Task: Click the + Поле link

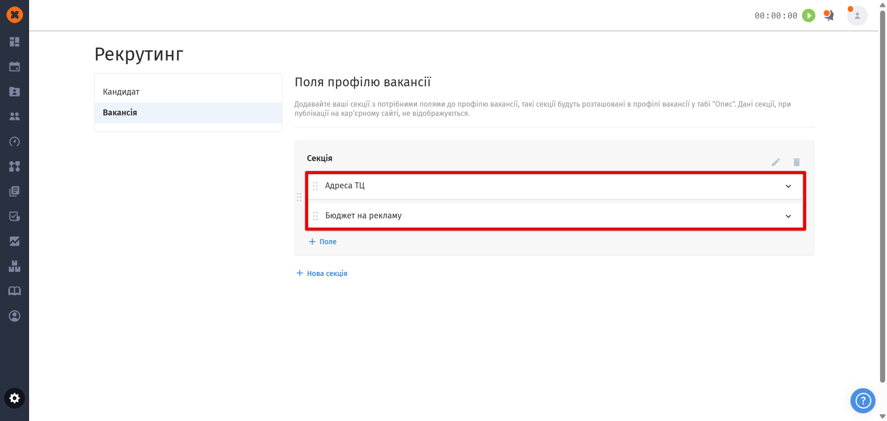Action: tap(323, 241)
